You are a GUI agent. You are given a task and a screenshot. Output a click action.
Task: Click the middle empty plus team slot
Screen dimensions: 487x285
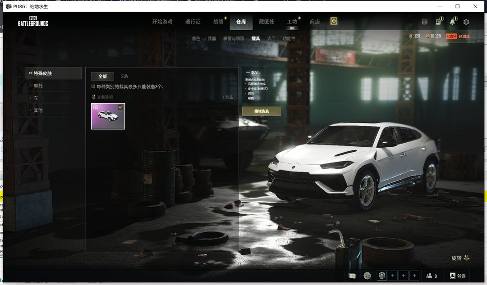point(404,276)
